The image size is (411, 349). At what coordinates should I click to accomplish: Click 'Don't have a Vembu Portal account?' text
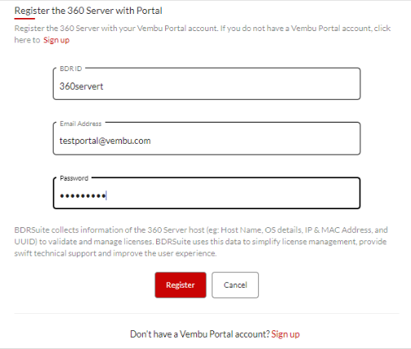(200, 334)
